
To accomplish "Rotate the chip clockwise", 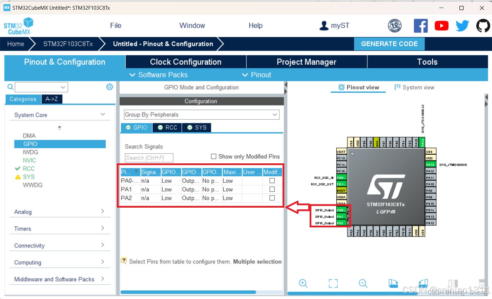I will coord(393,283).
